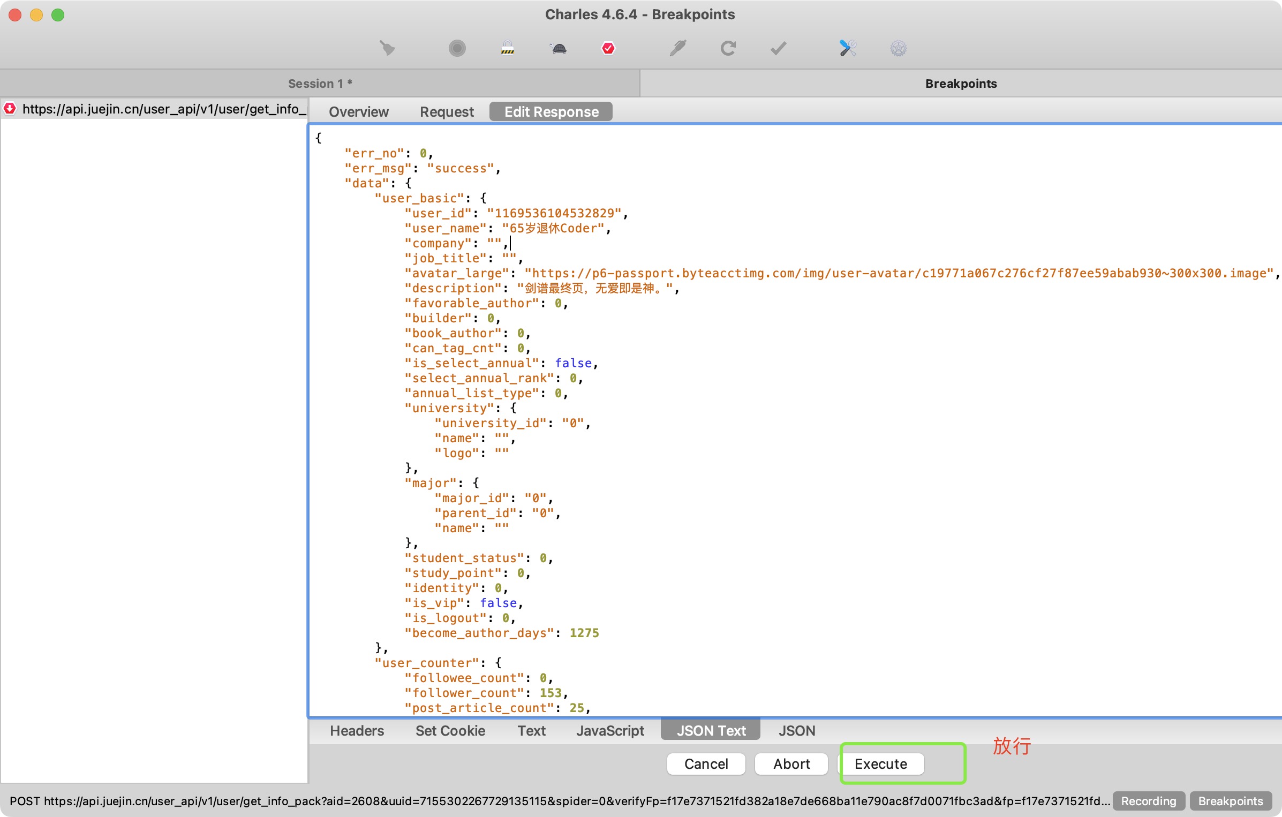1282x817 pixels.
Task: Switch to Set Cookie view tab
Action: pyautogui.click(x=450, y=731)
